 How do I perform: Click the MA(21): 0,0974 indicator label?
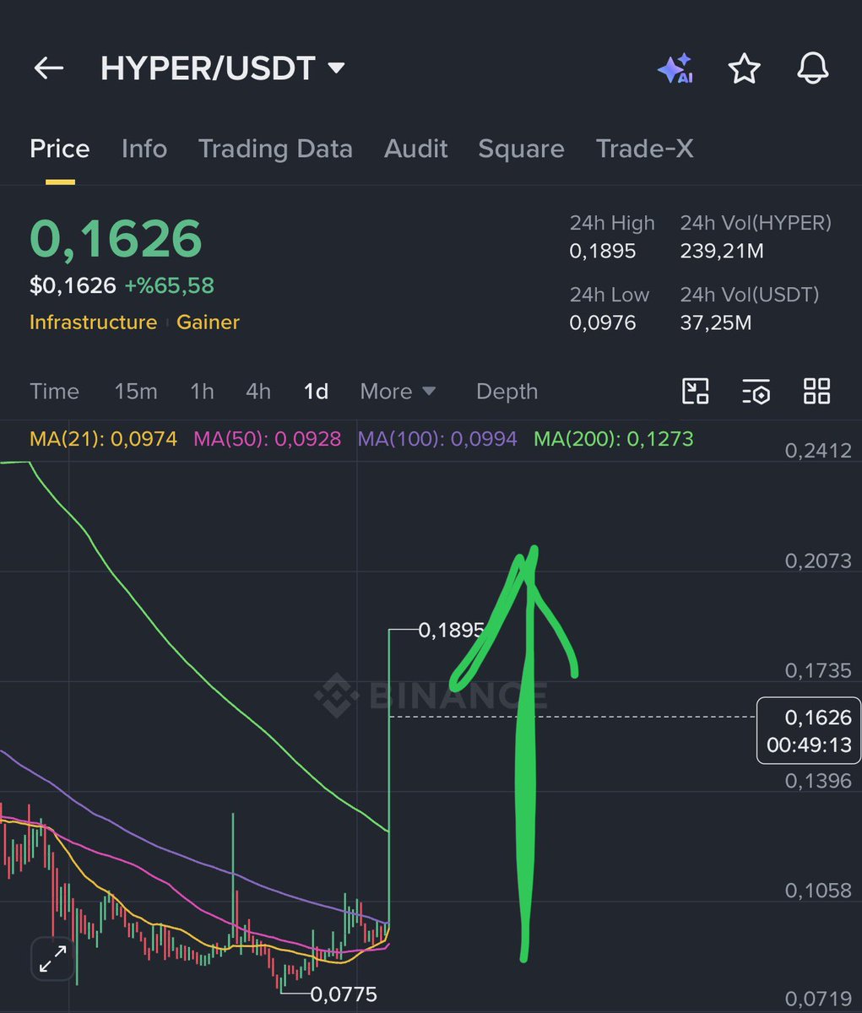103,439
